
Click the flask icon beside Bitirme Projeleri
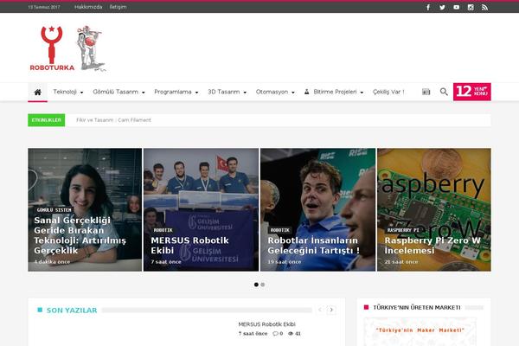click(x=306, y=92)
